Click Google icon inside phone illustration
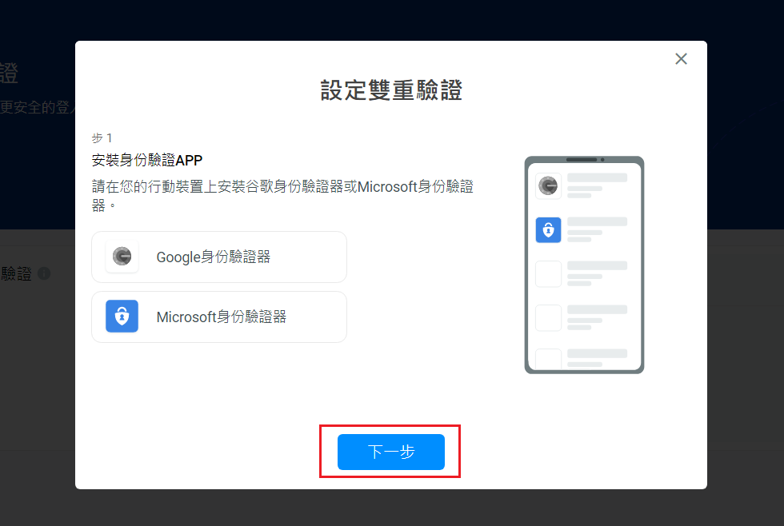Image resolution: width=784 pixels, height=526 pixels. coord(549,185)
